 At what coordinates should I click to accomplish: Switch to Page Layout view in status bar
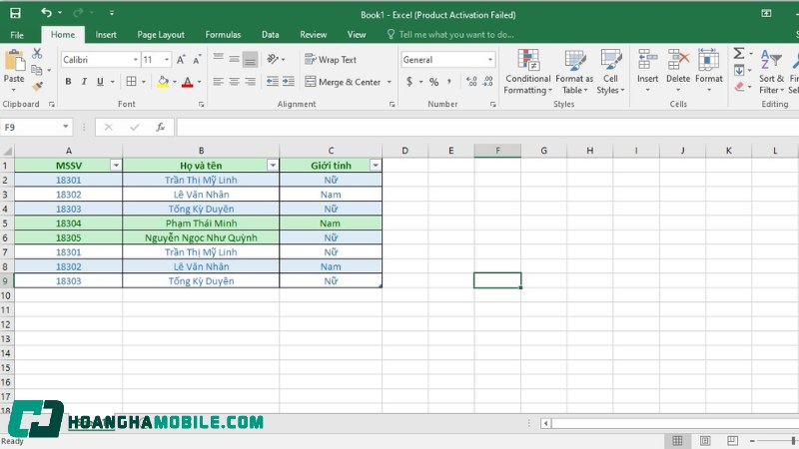click(x=705, y=440)
